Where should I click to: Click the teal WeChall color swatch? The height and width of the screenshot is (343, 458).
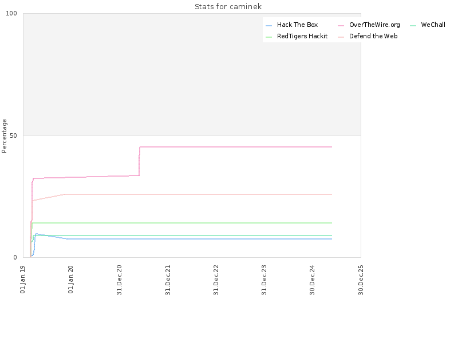tap(413, 26)
